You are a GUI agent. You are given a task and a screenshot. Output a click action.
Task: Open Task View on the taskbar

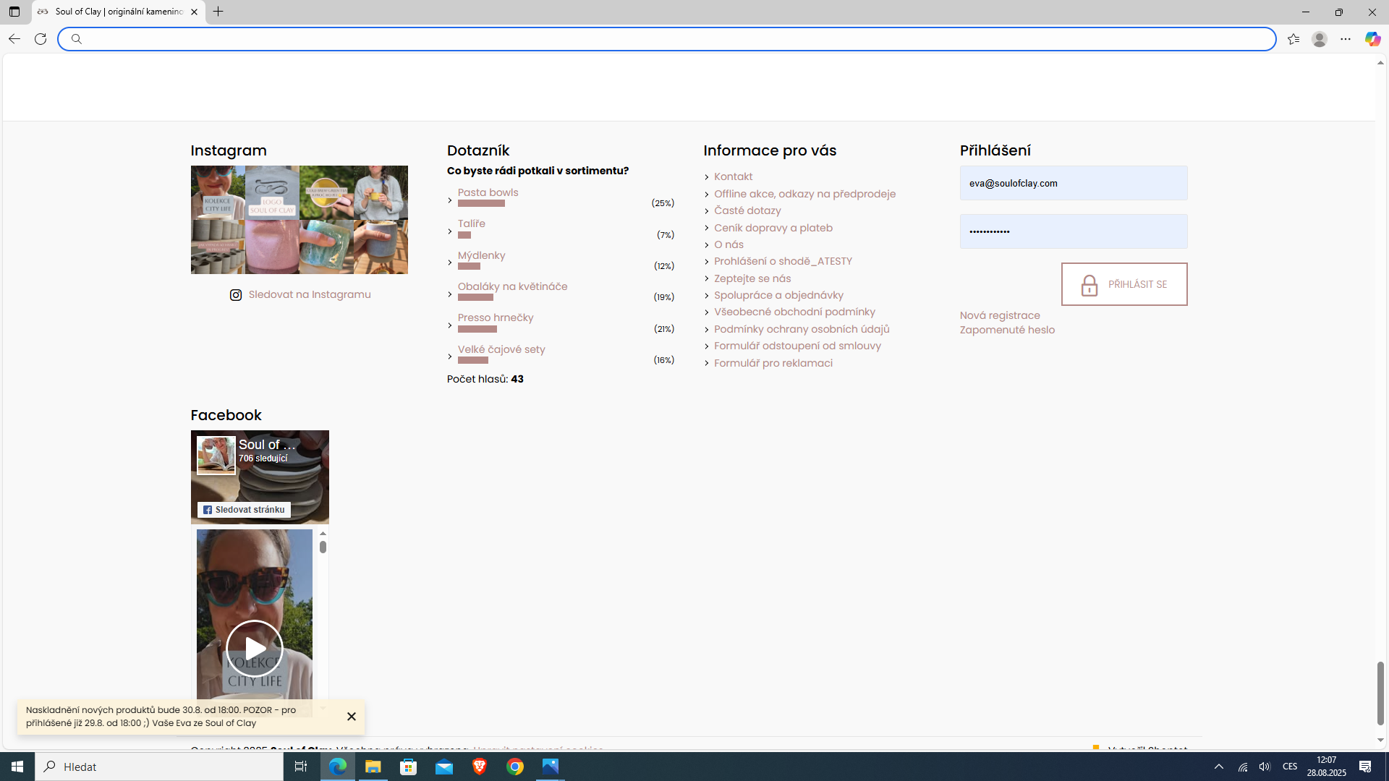301,767
